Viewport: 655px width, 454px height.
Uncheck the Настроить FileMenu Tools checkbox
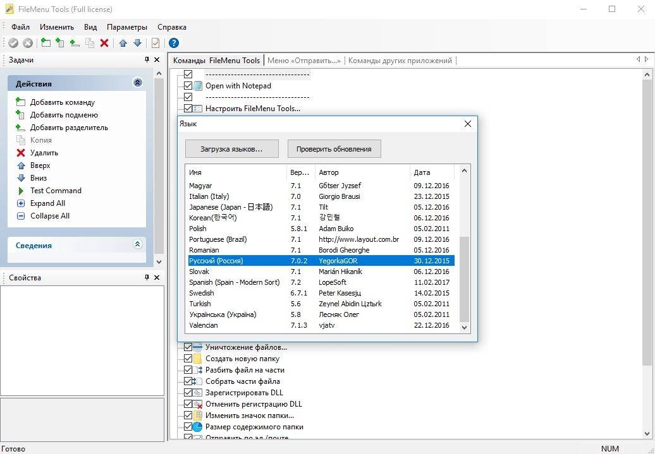(188, 109)
